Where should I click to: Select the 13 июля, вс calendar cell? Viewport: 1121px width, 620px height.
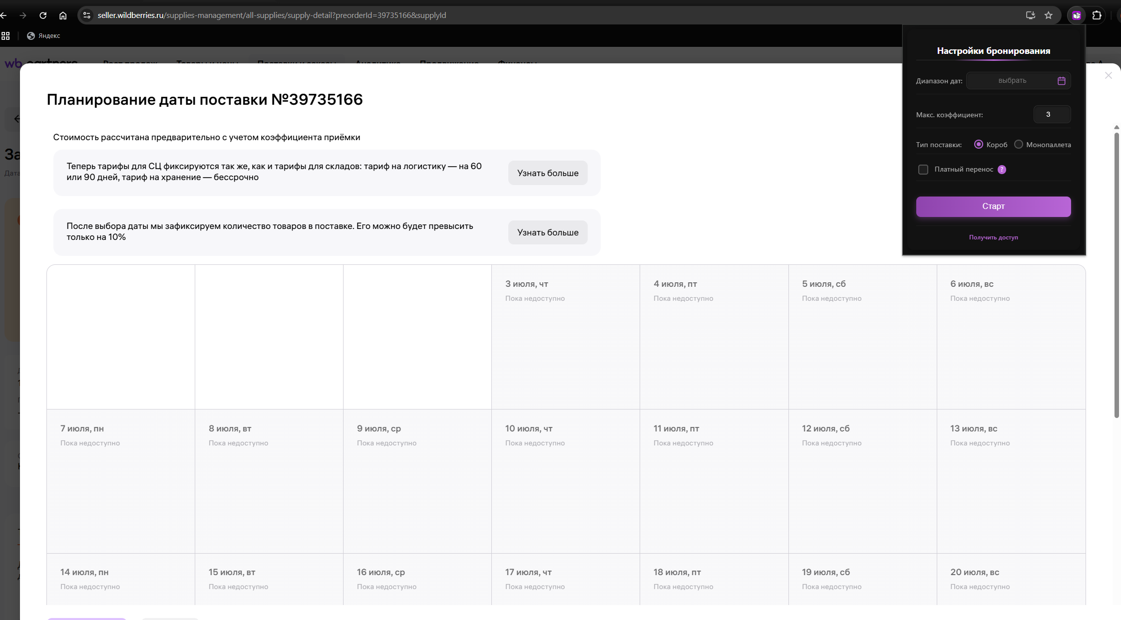(1011, 481)
